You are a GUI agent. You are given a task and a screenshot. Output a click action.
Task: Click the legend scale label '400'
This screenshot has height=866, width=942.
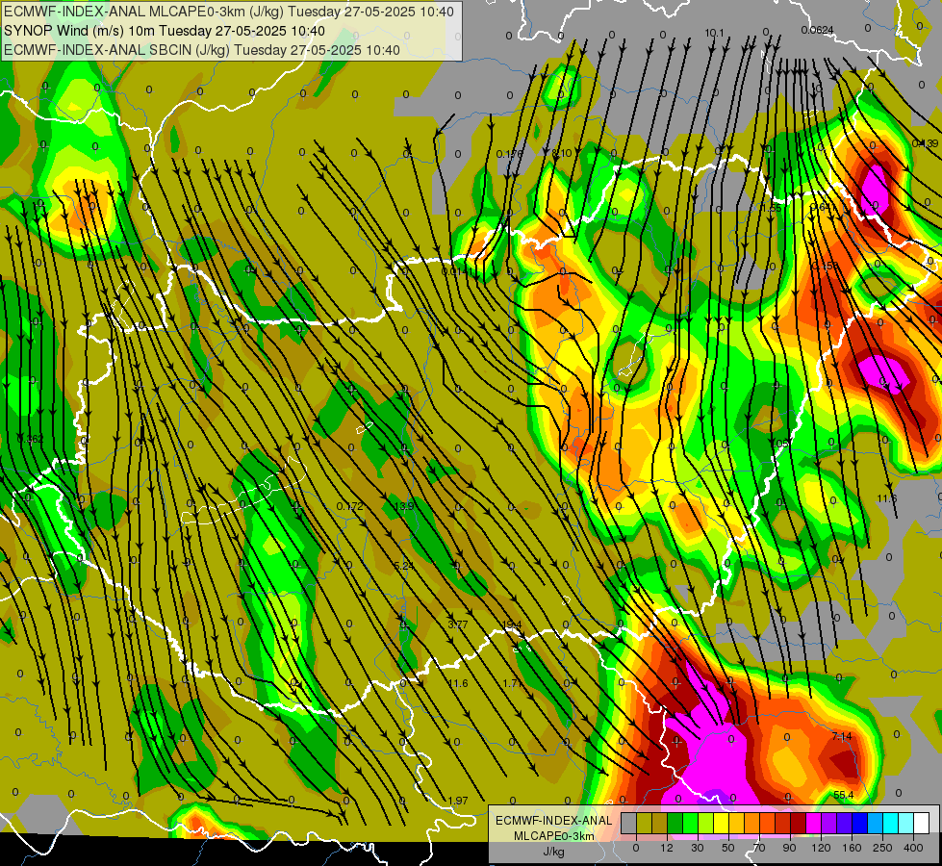[x=913, y=848]
